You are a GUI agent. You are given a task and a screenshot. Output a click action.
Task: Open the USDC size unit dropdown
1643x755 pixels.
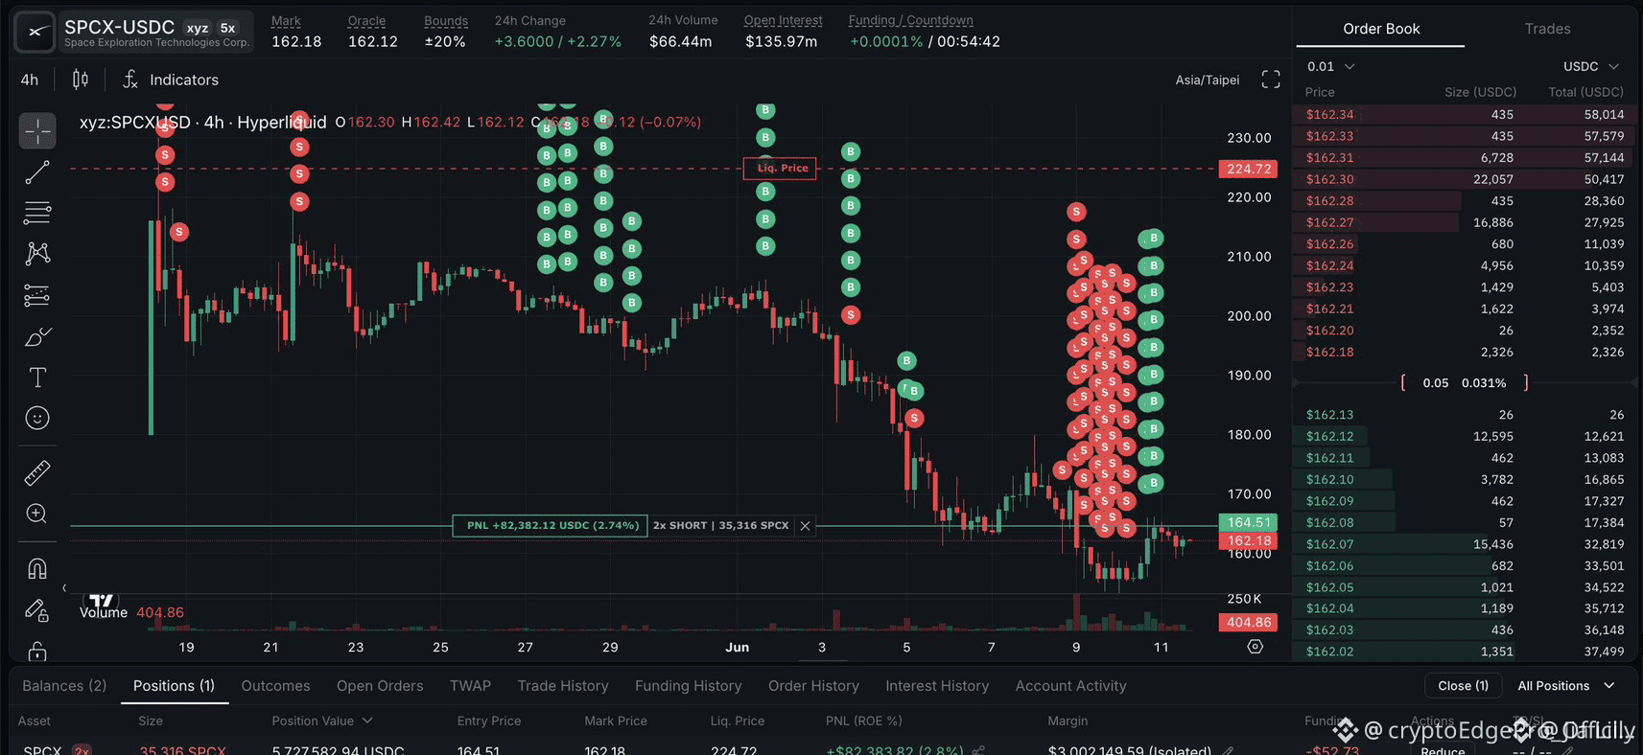(1591, 66)
